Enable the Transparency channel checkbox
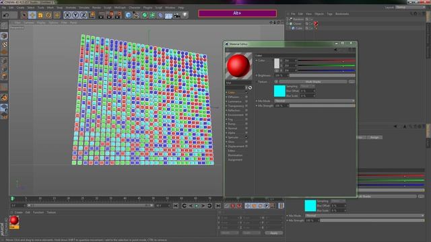Screen dimensions: 431x242 (x=246, y=106)
